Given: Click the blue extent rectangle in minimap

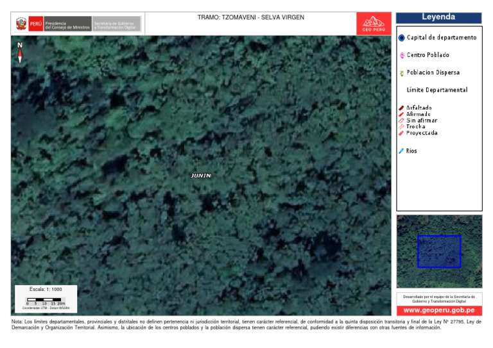Looking at the screenshot, I should [x=439, y=251].
